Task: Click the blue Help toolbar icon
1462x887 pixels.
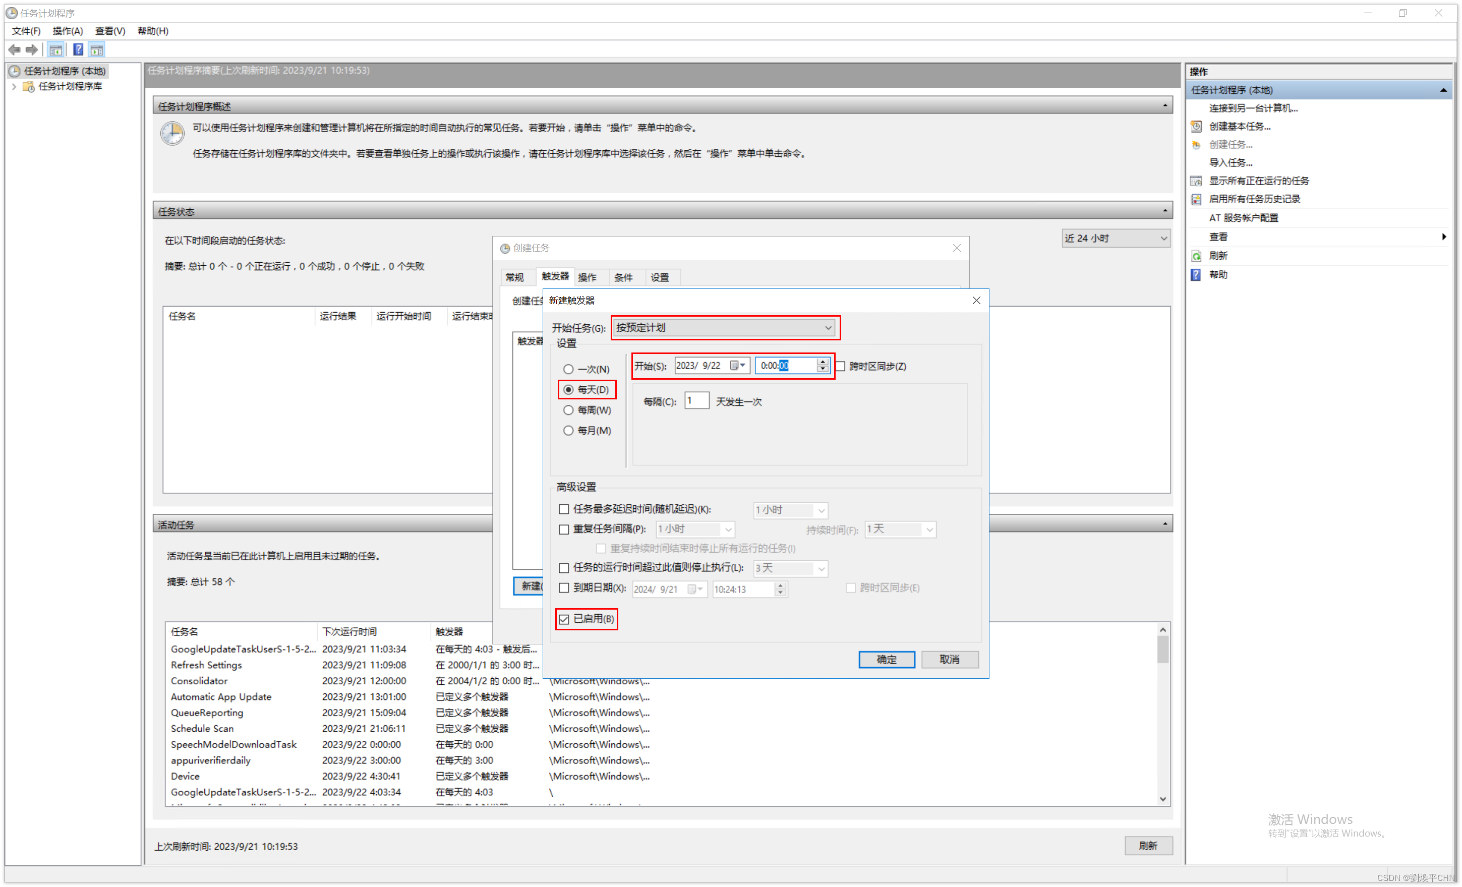Action: [78, 50]
